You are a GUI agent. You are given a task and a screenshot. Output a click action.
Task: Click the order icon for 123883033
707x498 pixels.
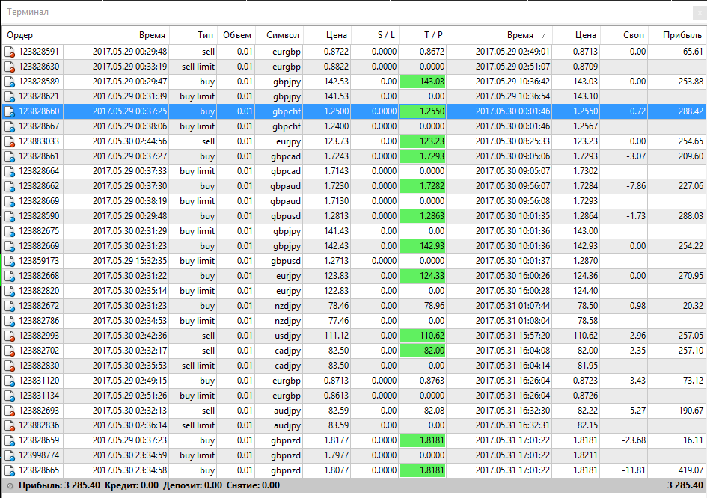tap(10, 142)
